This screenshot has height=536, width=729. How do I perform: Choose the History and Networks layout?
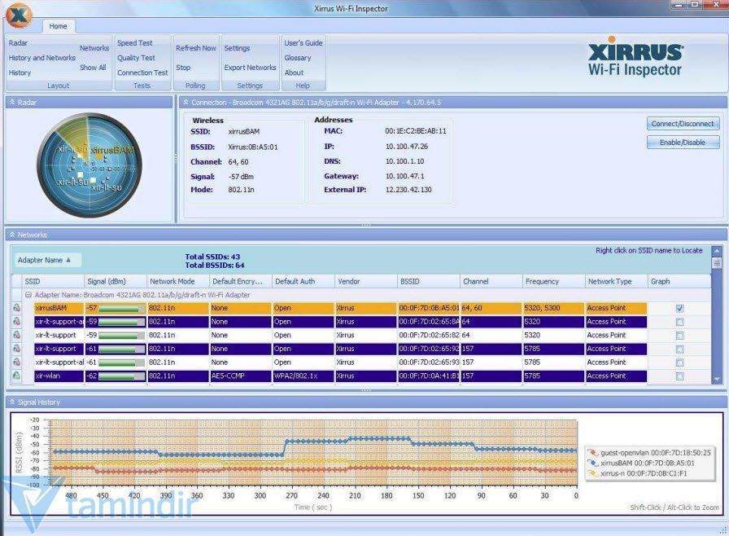[x=41, y=58]
